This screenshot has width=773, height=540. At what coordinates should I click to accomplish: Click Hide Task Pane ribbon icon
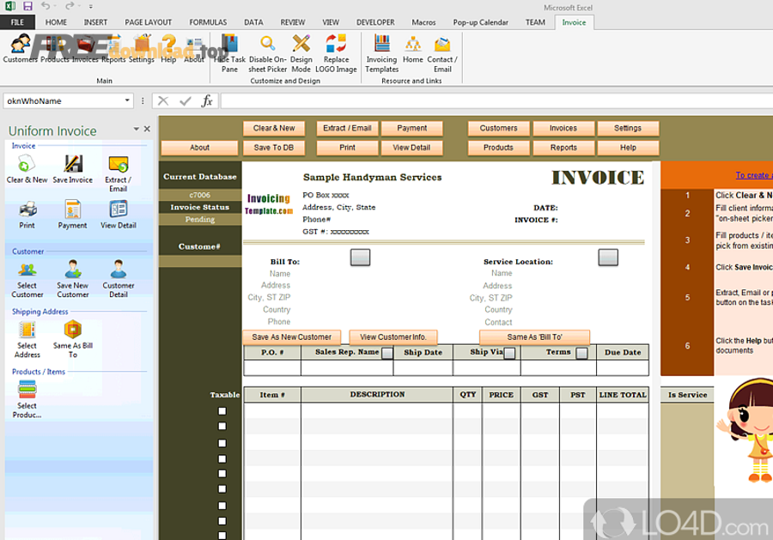229,54
